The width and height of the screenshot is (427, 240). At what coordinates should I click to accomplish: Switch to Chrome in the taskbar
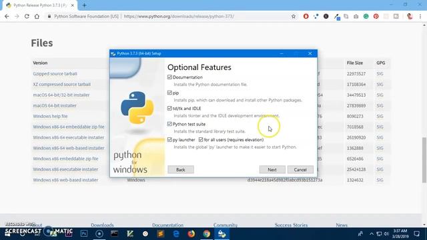click(207, 234)
